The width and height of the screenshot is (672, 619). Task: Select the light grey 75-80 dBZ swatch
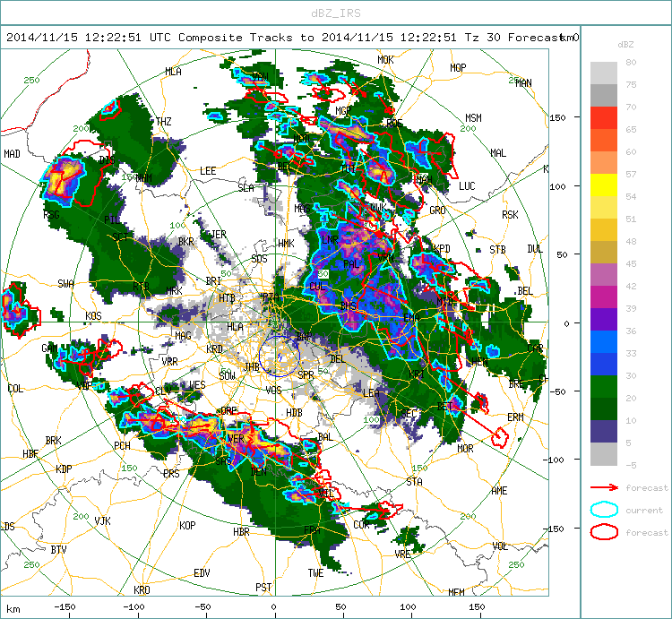coord(604,73)
